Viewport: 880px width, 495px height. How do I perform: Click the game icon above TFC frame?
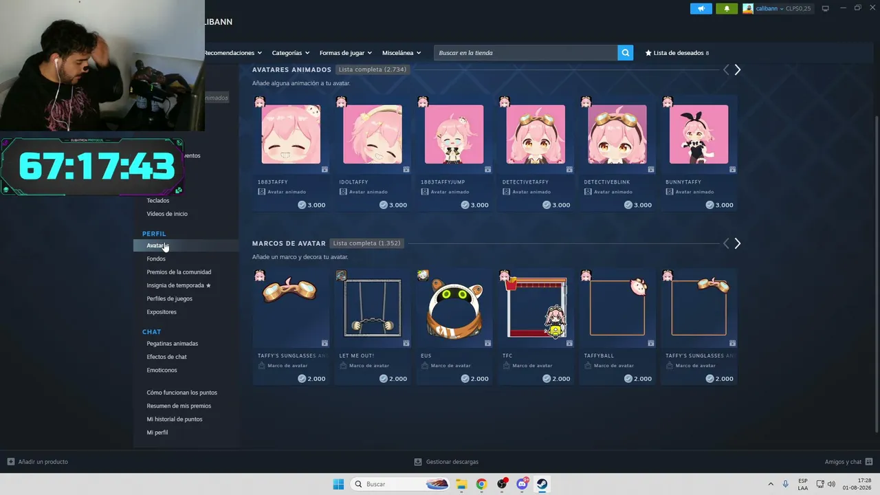[505, 276]
